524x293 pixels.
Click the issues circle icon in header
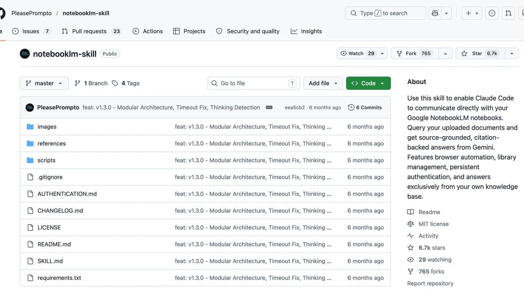pos(492,13)
